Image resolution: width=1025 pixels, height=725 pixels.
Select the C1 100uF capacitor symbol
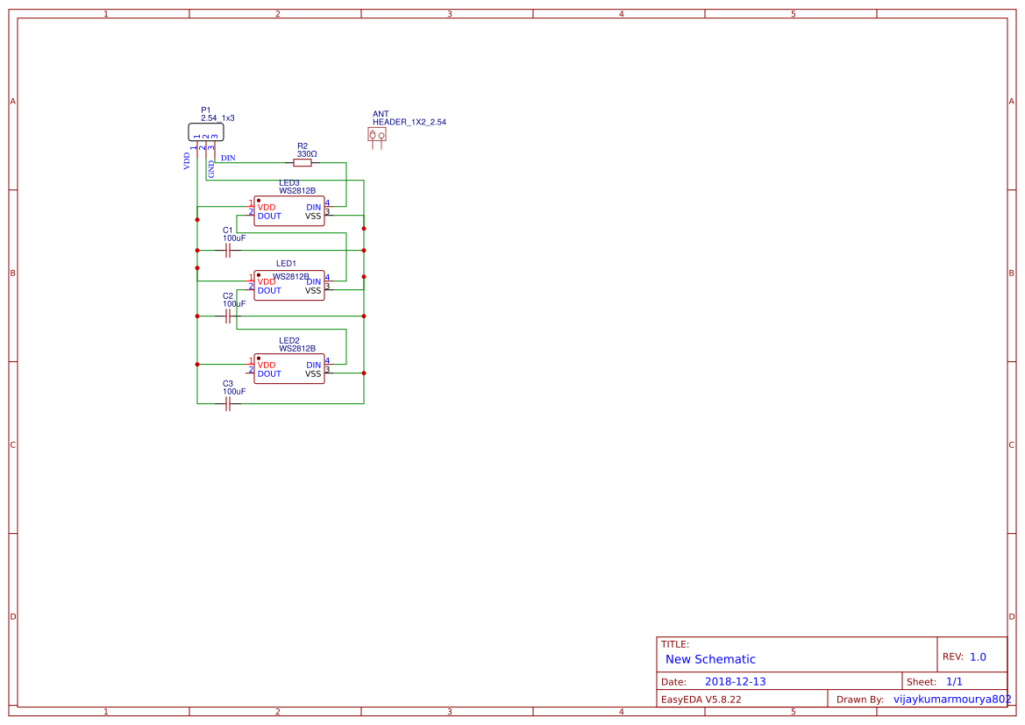pos(228,249)
